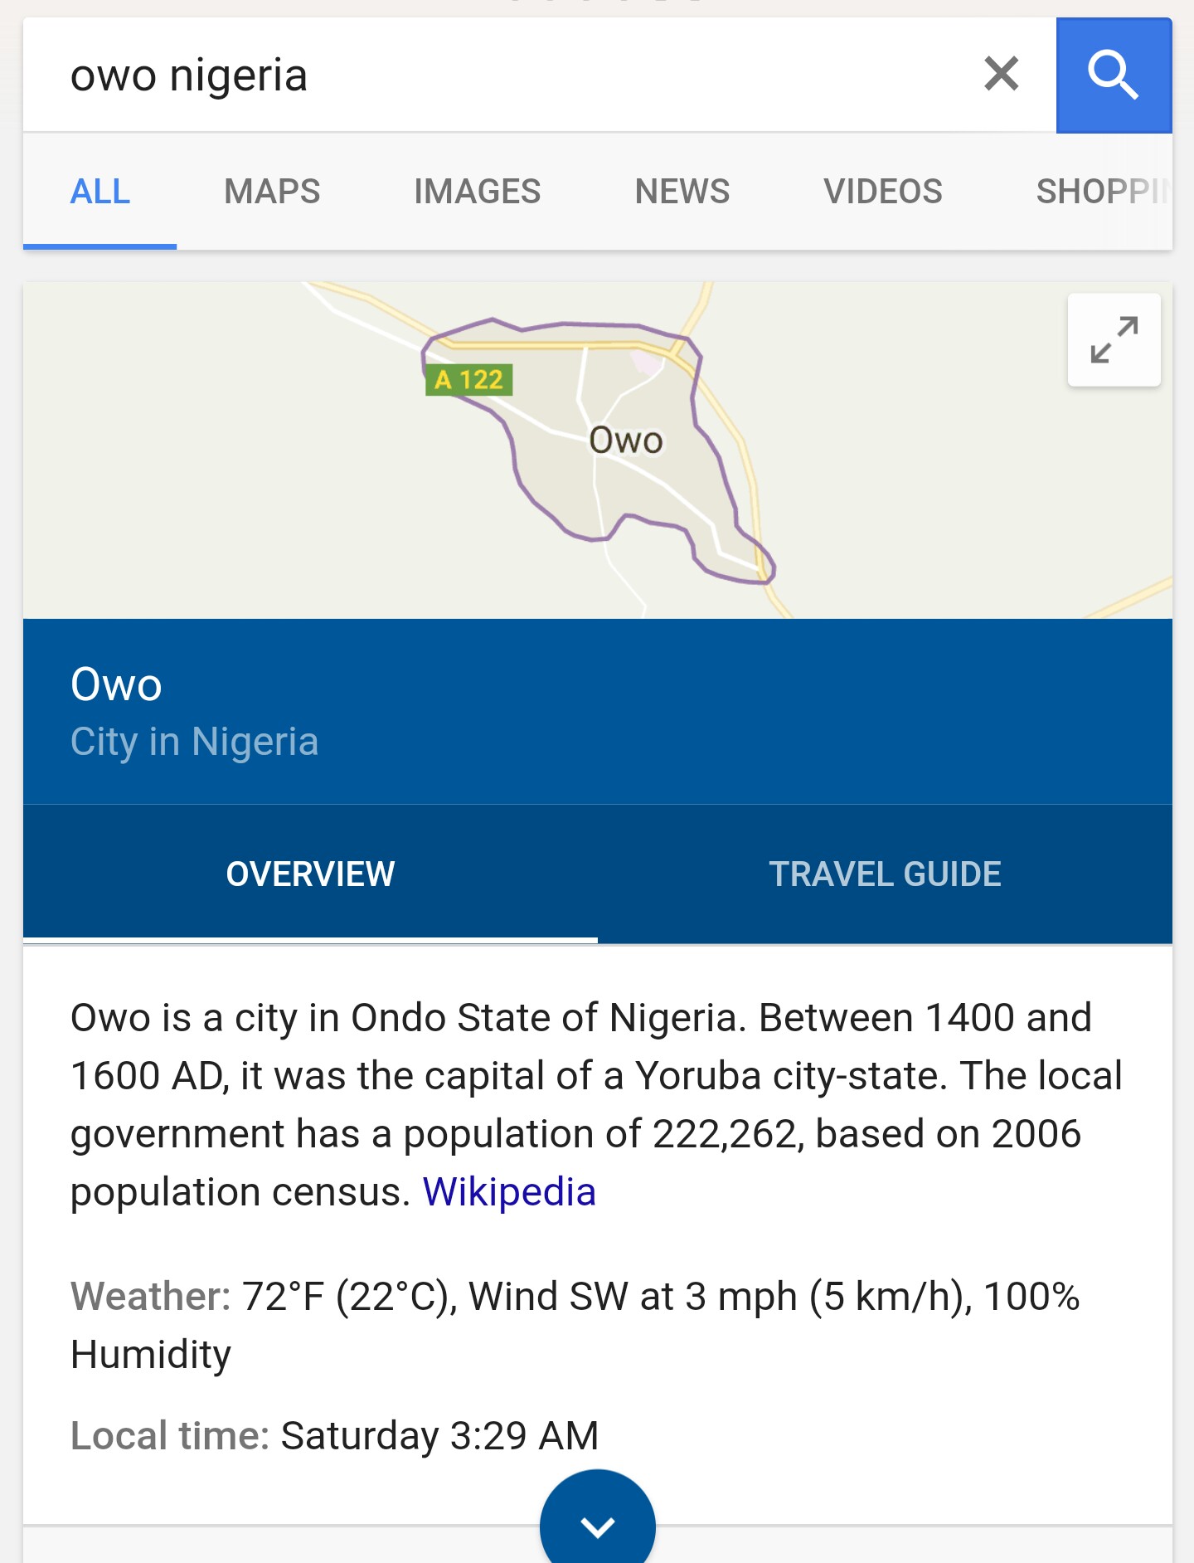The height and width of the screenshot is (1563, 1194).
Task: Go to the NEWS tab
Action: [682, 192]
